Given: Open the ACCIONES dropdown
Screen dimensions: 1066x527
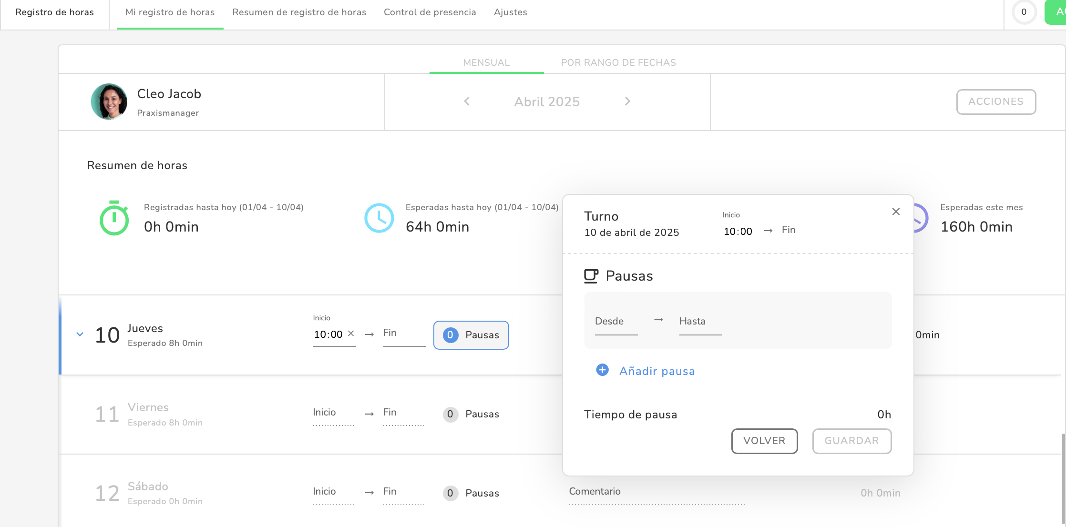Looking at the screenshot, I should click(995, 101).
